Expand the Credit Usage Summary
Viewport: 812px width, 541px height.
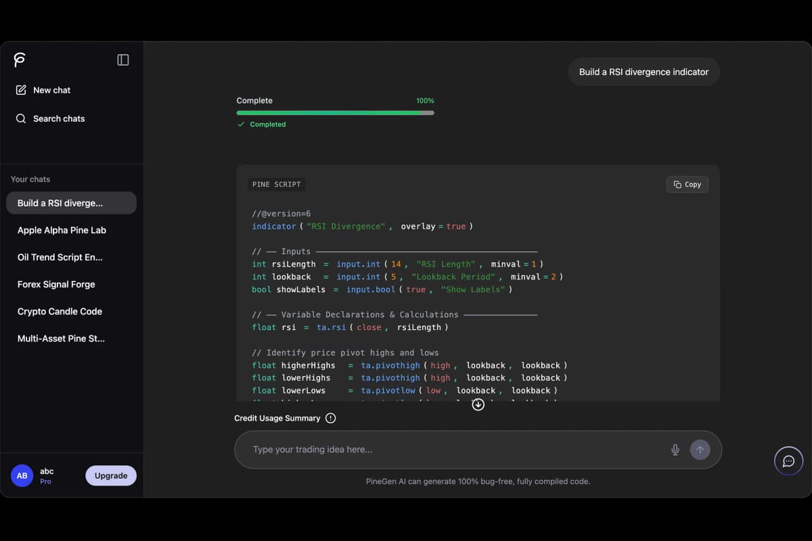(277, 418)
